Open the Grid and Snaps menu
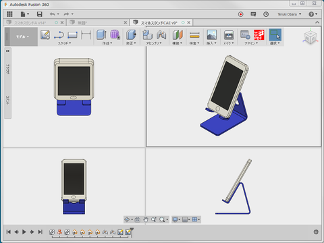The image size is (324, 243). (186, 219)
